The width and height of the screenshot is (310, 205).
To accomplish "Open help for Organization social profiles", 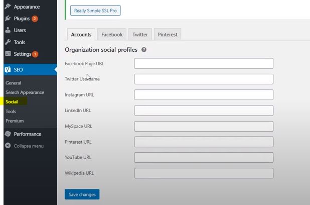I will (x=144, y=50).
